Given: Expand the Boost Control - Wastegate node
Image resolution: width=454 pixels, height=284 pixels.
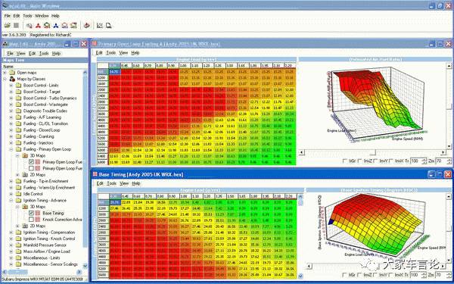Looking at the screenshot, I should [x=11, y=105].
